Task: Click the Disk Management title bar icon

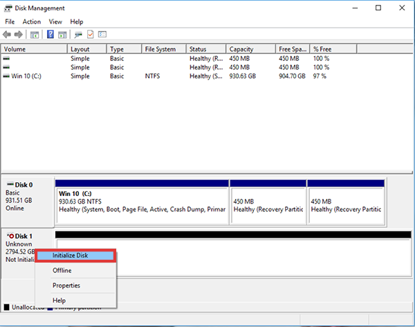Action: point(8,8)
